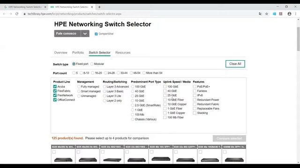
Task: Go back to the previous page
Action: (4, 14)
